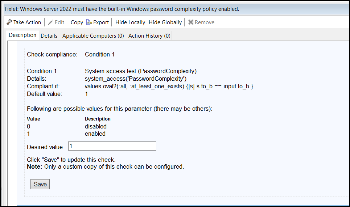The image size is (350, 207).
Task: Click the Save button
Action: pos(40,184)
